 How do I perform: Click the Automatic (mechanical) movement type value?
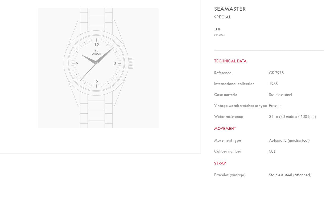pos(289,140)
